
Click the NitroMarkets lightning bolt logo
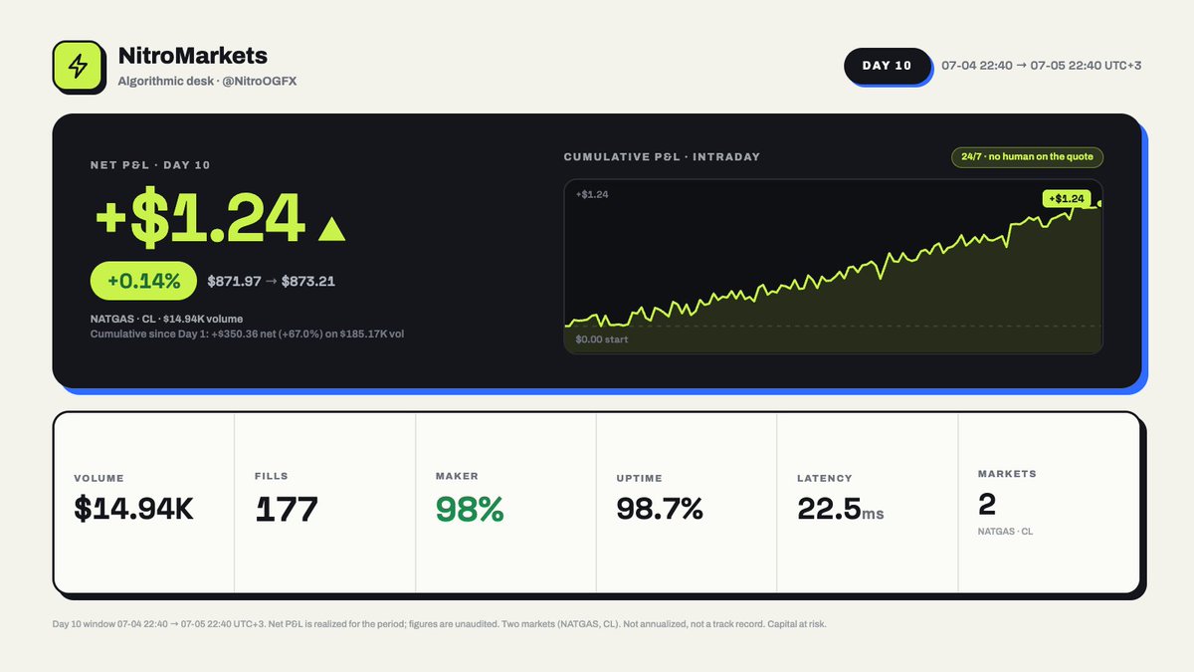coord(78,67)
